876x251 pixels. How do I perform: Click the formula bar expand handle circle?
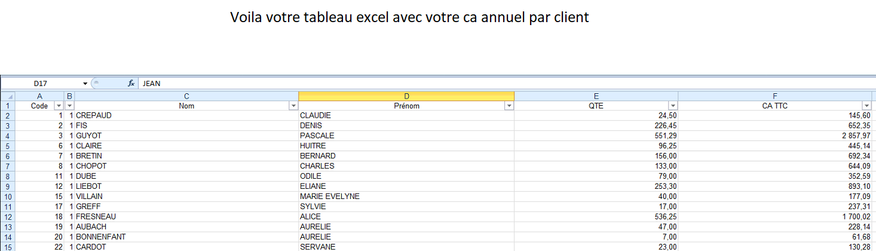tap(96, 84)
